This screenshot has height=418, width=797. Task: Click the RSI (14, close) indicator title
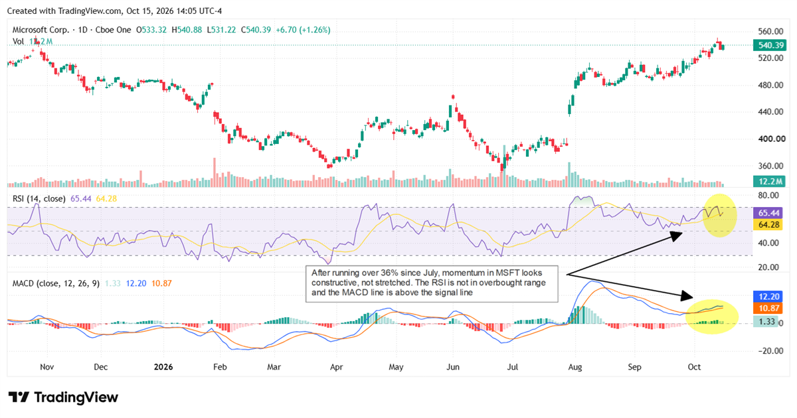click(39, 198)
